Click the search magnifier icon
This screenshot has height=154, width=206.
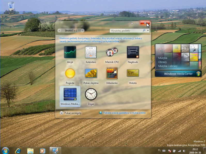click(x=144, y=30)
